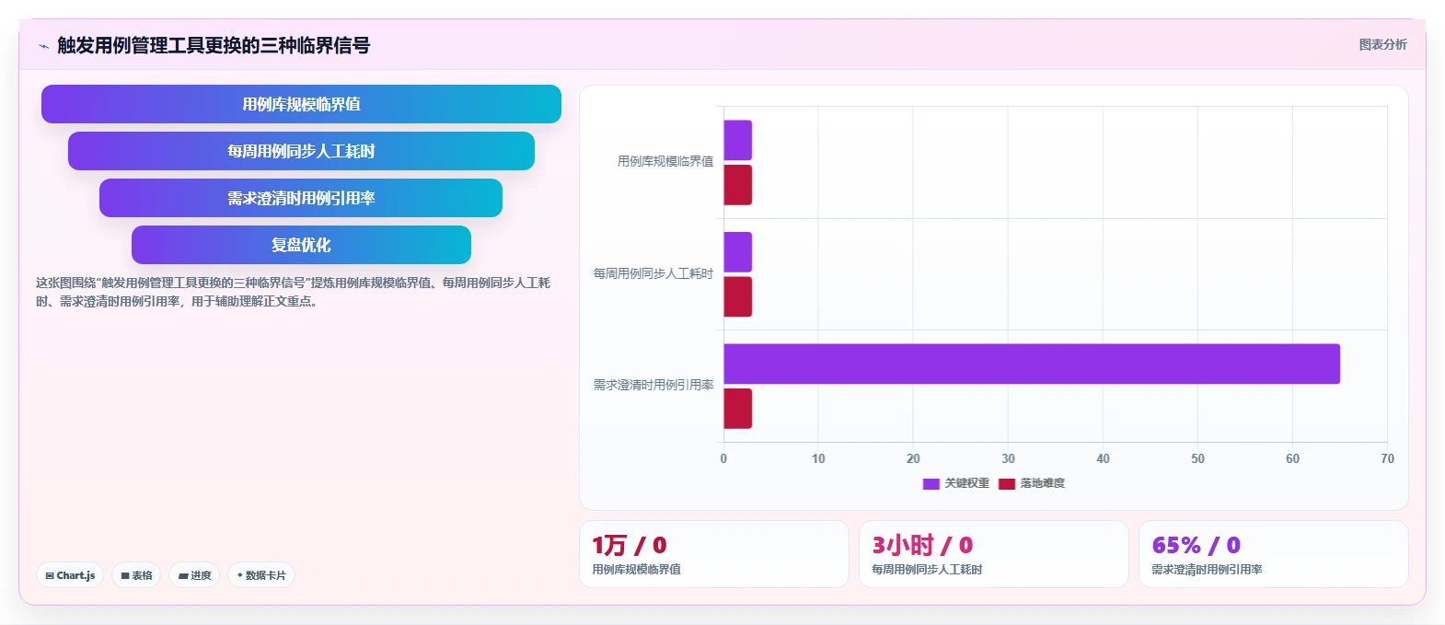This screenshot has width=1445, height=625.
Task: Click the red bar for 每周用例同步人工耗时
Action: pyautogui.click(x=737, y=296)
